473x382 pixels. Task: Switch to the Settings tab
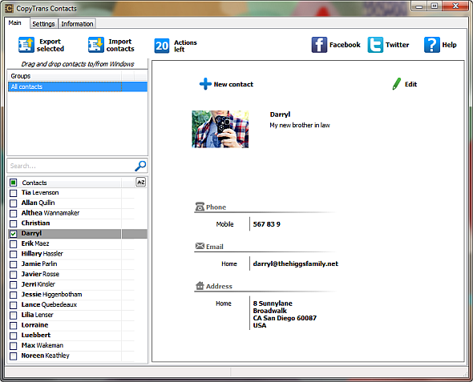click(43, 24)
